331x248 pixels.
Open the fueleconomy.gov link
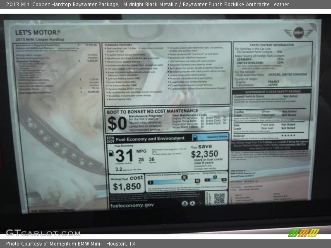[x=132, y=205]
